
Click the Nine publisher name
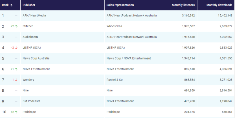[x=26, y=90]
